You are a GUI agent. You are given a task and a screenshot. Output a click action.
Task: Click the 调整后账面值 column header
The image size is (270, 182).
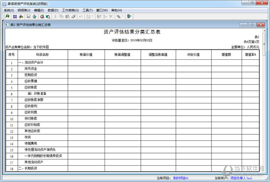(x=158, y=55)
